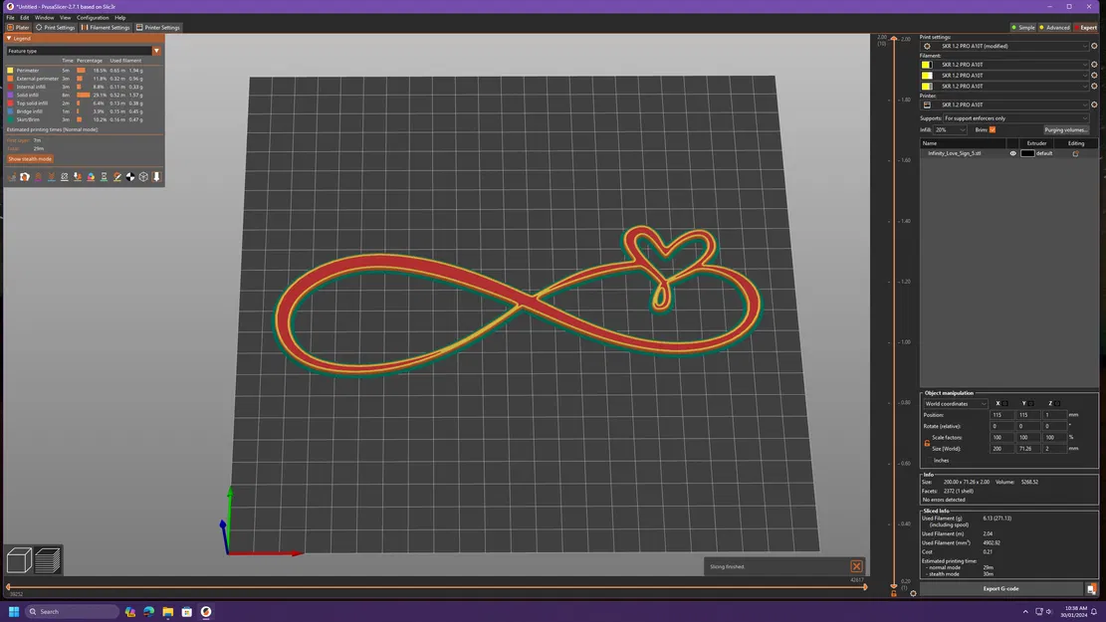Open Printer preset dropdown
The width and height of the screenshot is (1106, 622).
(1005, 104)
